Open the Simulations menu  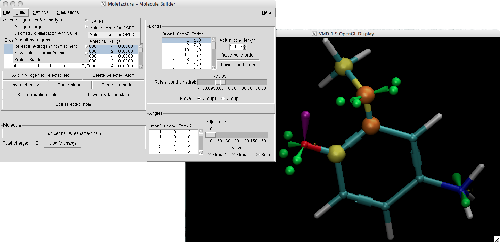tap(68, 12)
